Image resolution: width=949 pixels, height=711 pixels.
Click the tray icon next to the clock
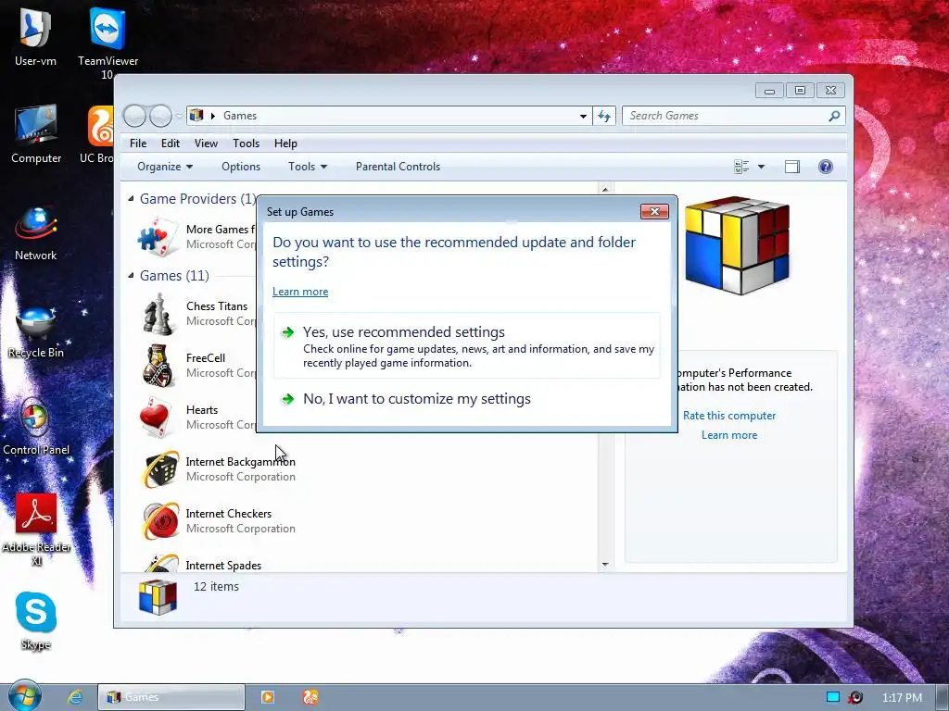(x=855, y=697)
